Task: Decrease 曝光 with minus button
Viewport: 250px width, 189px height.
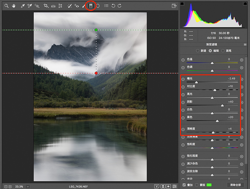Action: 183,79
